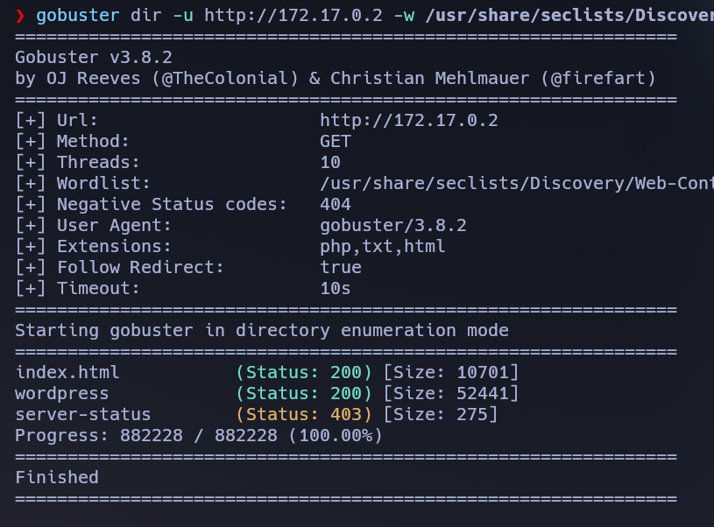Click the red prompt arrow icon
Image resolution: width=714 pixels, height=527 pixels.
23,15
